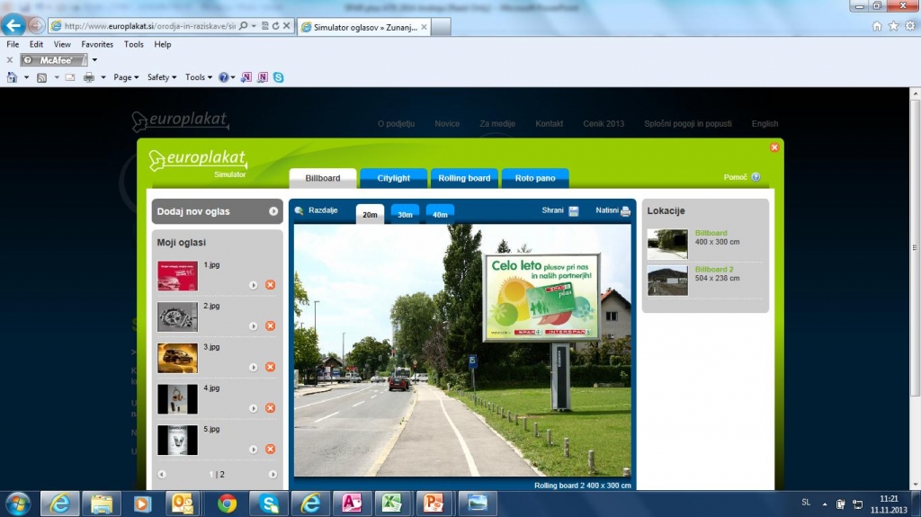Viewport: 921px width, 517px height.
Task: Open the McAfee toolbar dropdown arrow
Action: click(94, 60)
